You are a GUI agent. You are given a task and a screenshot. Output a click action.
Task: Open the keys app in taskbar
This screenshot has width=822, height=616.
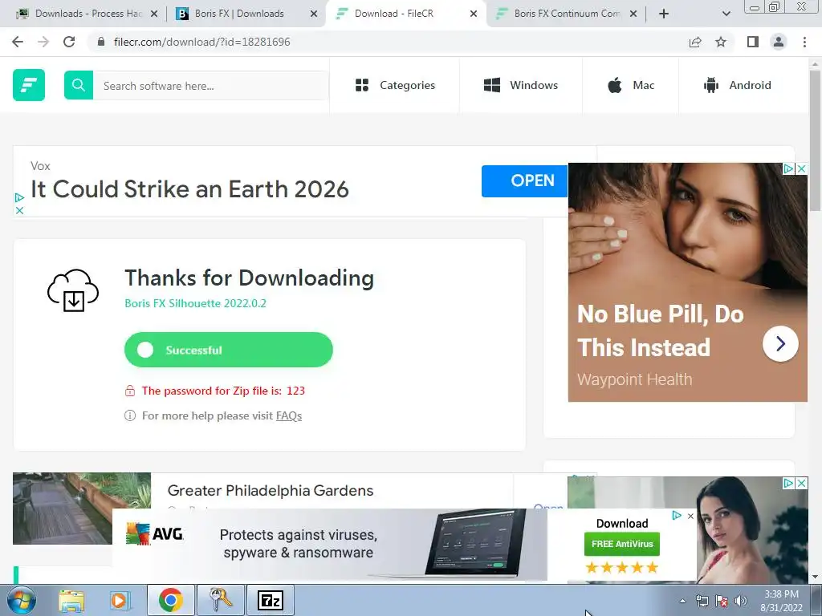(220, 600)
